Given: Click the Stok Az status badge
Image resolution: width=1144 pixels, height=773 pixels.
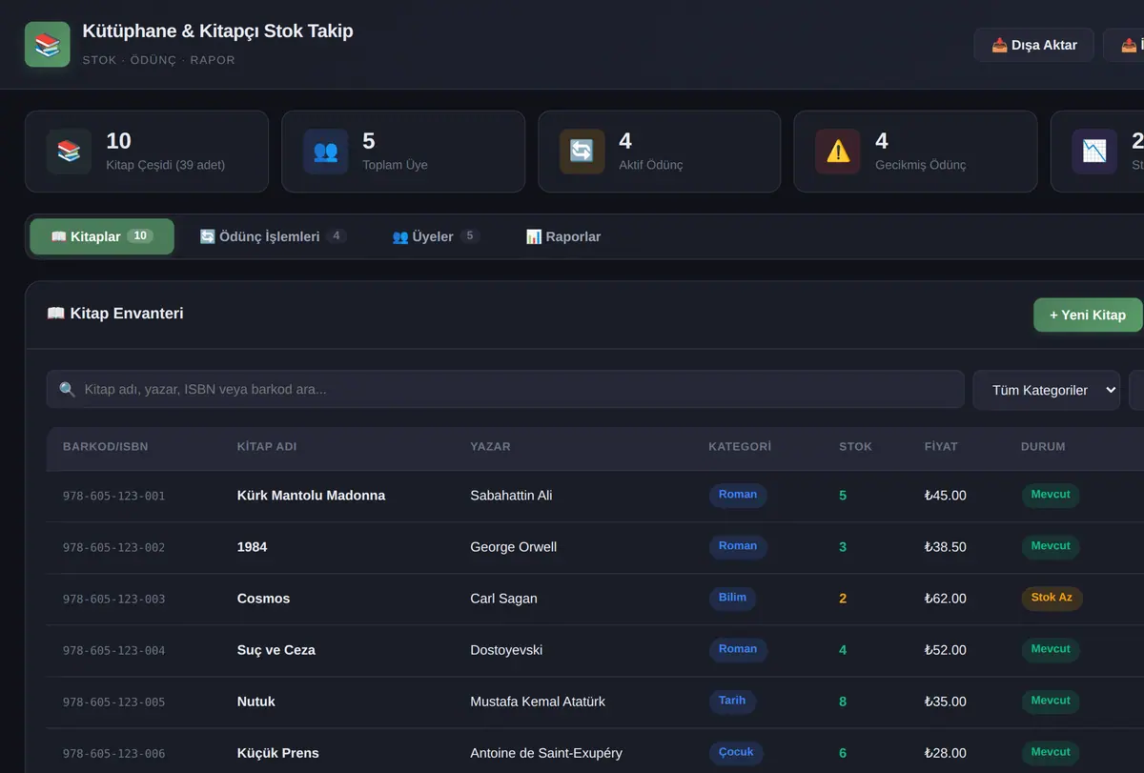Looking at the screenshot, I should pos(1052,598).
